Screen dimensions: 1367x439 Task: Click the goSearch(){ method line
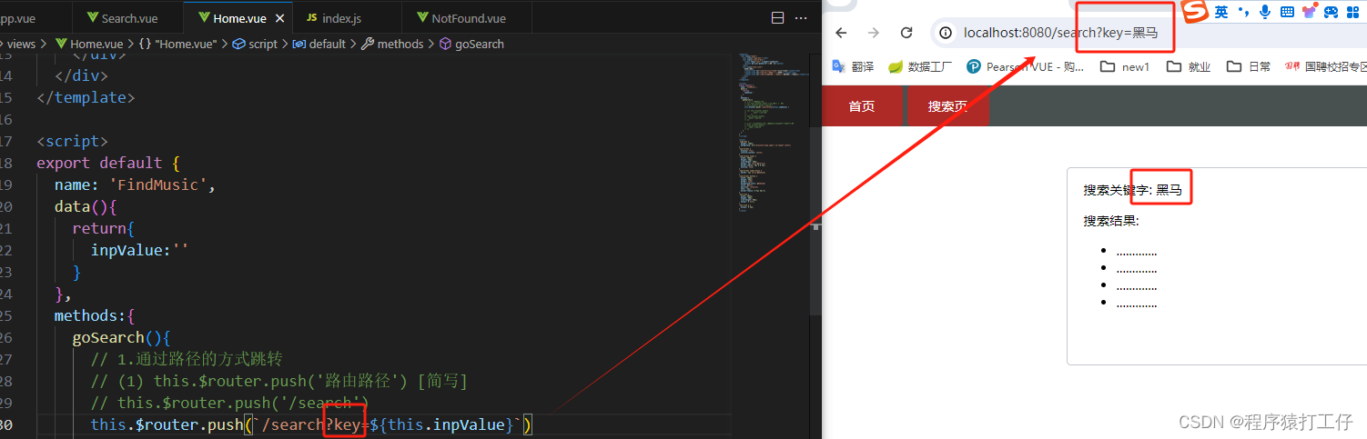click(x=121, y=337)
